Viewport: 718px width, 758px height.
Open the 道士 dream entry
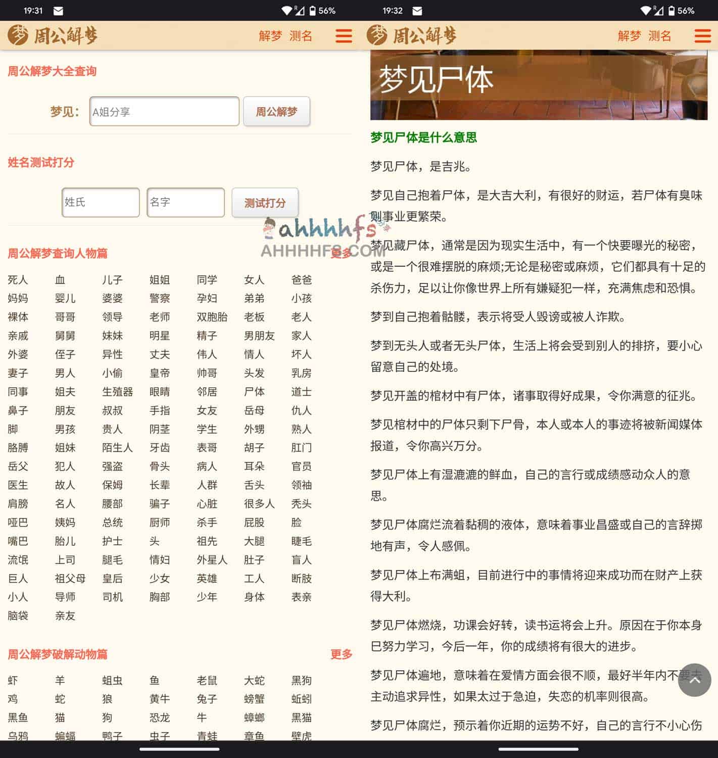[x=301, y=392]
